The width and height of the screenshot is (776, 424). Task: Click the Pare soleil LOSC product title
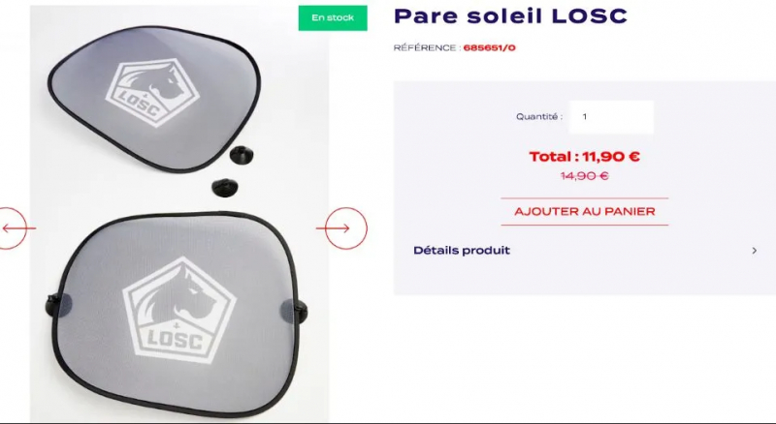click(510, 16)
